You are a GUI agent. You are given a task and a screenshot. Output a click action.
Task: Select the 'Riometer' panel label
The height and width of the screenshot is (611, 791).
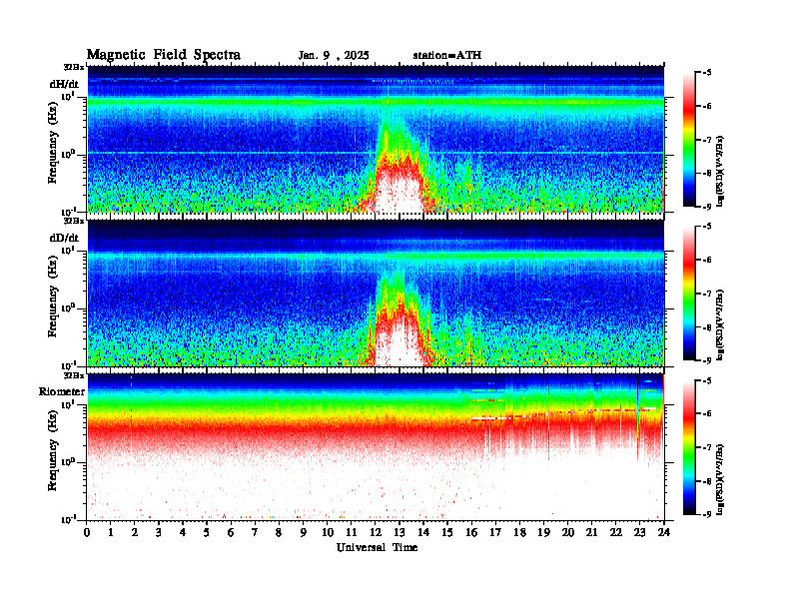62,391
